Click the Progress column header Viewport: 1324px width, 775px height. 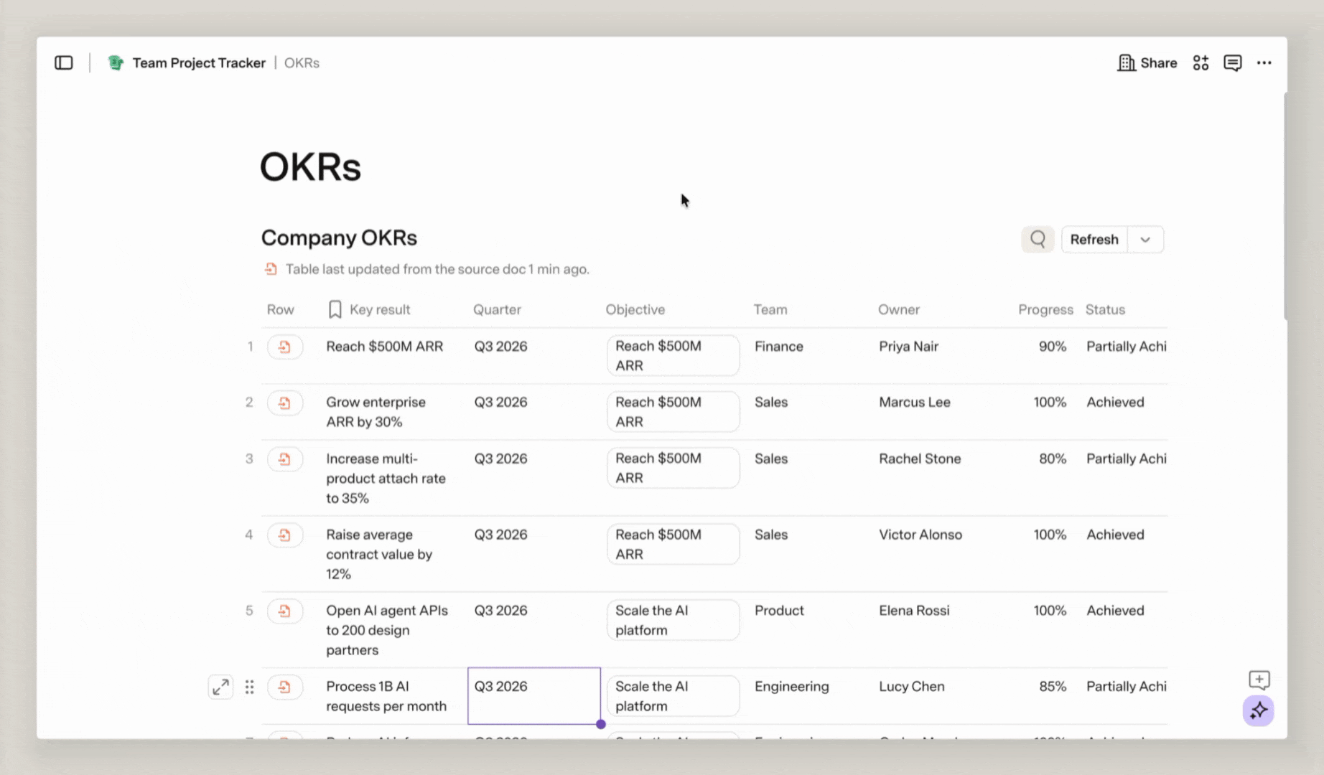(1045, 309)
